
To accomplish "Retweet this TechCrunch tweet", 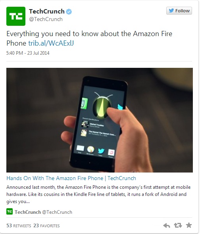I will coord(178,225).
